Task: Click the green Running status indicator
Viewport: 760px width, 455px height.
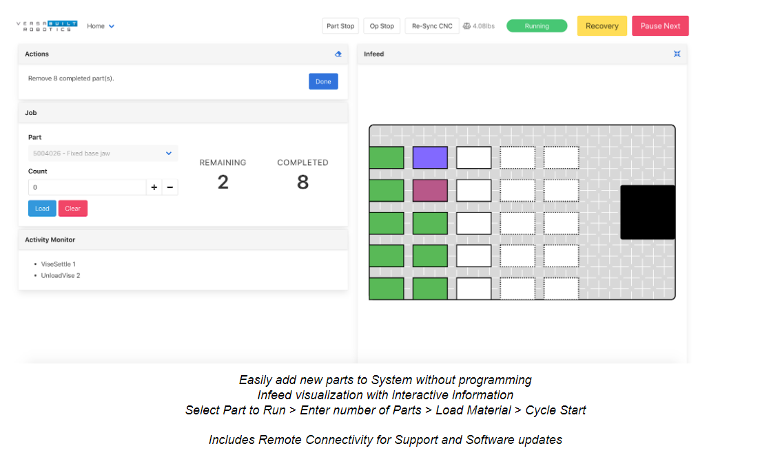Action: tap(536, 26)
